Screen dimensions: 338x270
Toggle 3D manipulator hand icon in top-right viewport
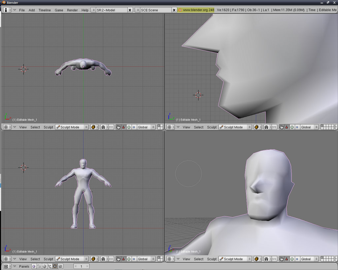coord(282,127)
